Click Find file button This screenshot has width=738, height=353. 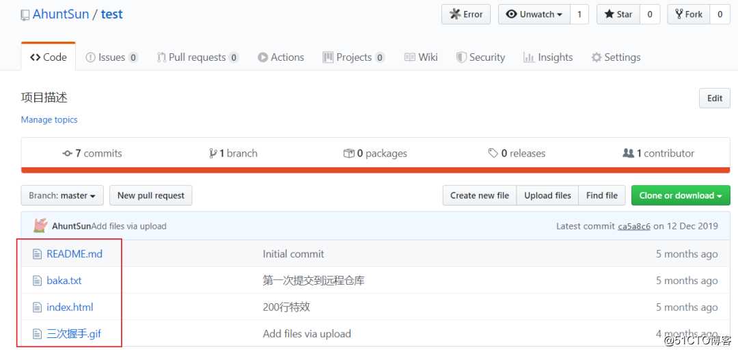coord(602,195)
